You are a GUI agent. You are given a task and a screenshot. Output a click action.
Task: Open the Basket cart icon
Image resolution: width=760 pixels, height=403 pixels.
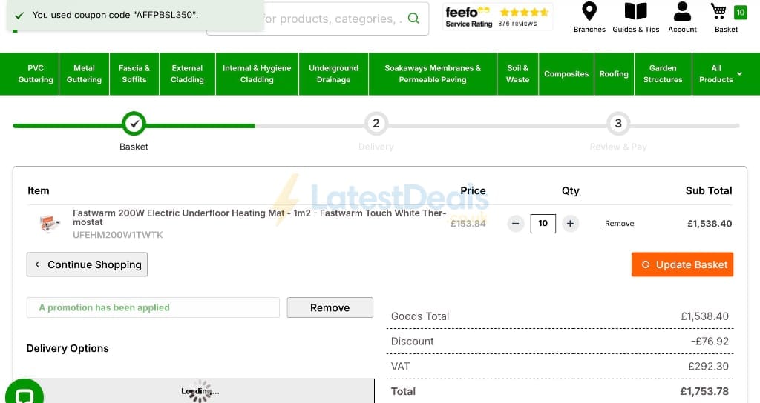point(718,12)
